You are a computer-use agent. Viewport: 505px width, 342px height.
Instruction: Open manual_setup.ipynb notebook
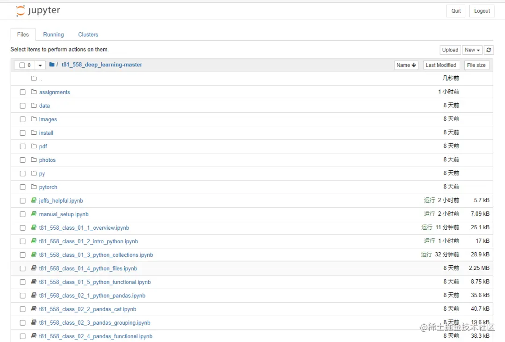click(64, 214)
